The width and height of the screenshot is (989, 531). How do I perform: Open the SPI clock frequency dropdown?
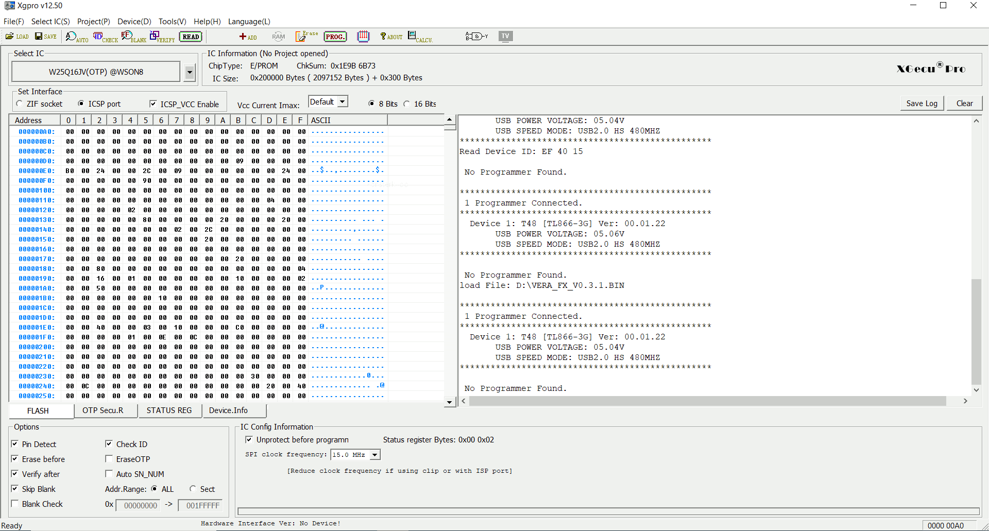tap(375, 455)
